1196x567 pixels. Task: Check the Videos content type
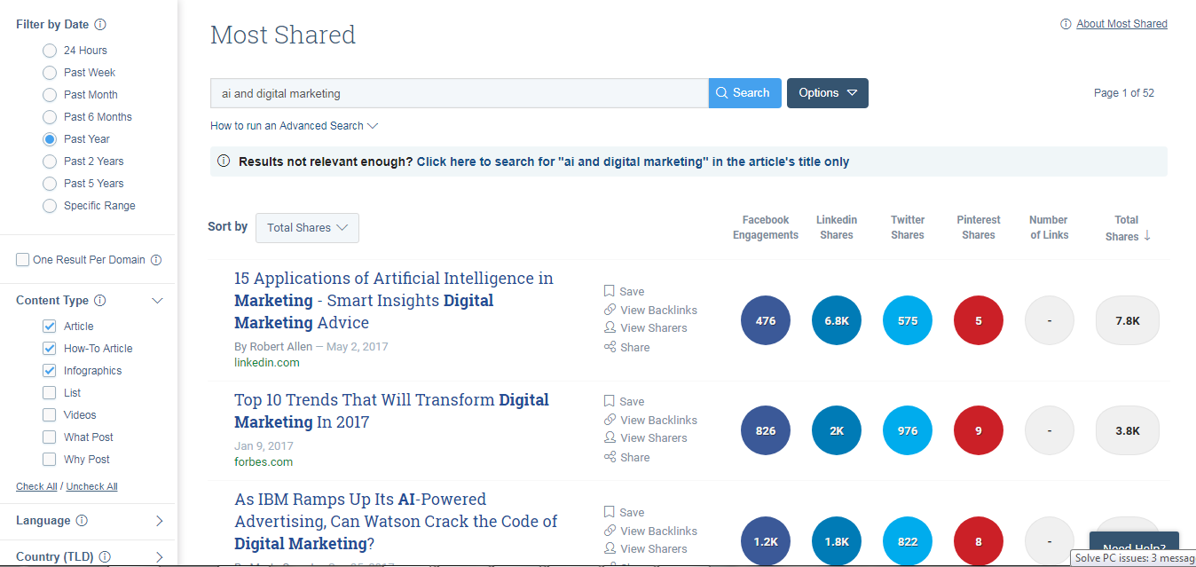(x=50, y=415)
